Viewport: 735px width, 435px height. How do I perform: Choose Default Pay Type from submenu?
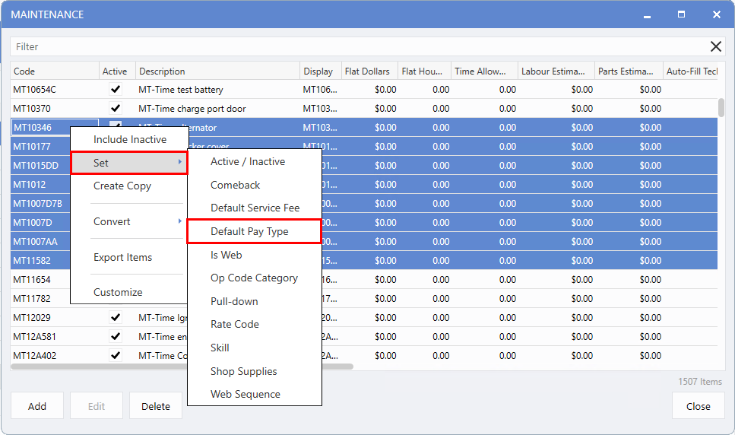tap(249, 231)
